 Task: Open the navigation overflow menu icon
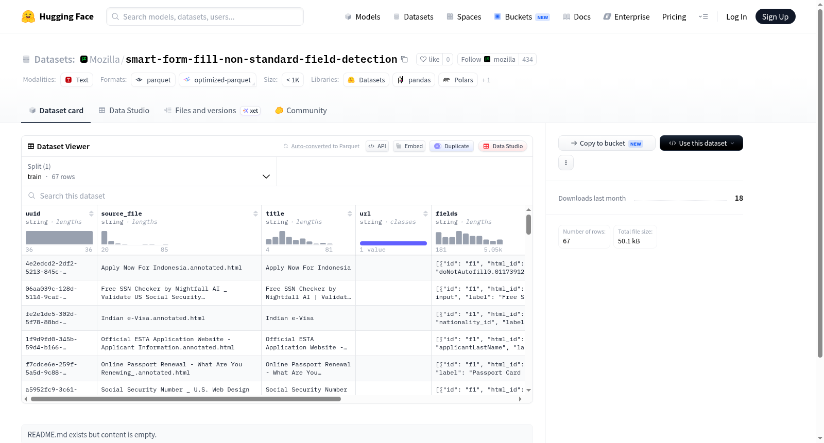[x=703, y=16]
